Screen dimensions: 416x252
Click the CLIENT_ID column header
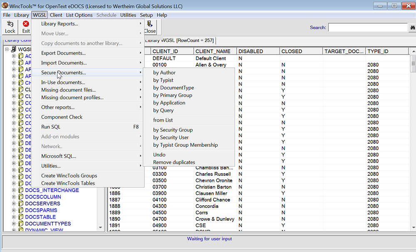tap(172, 51)
